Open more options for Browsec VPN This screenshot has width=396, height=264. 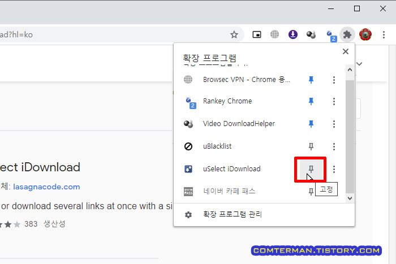coord(334,80)
